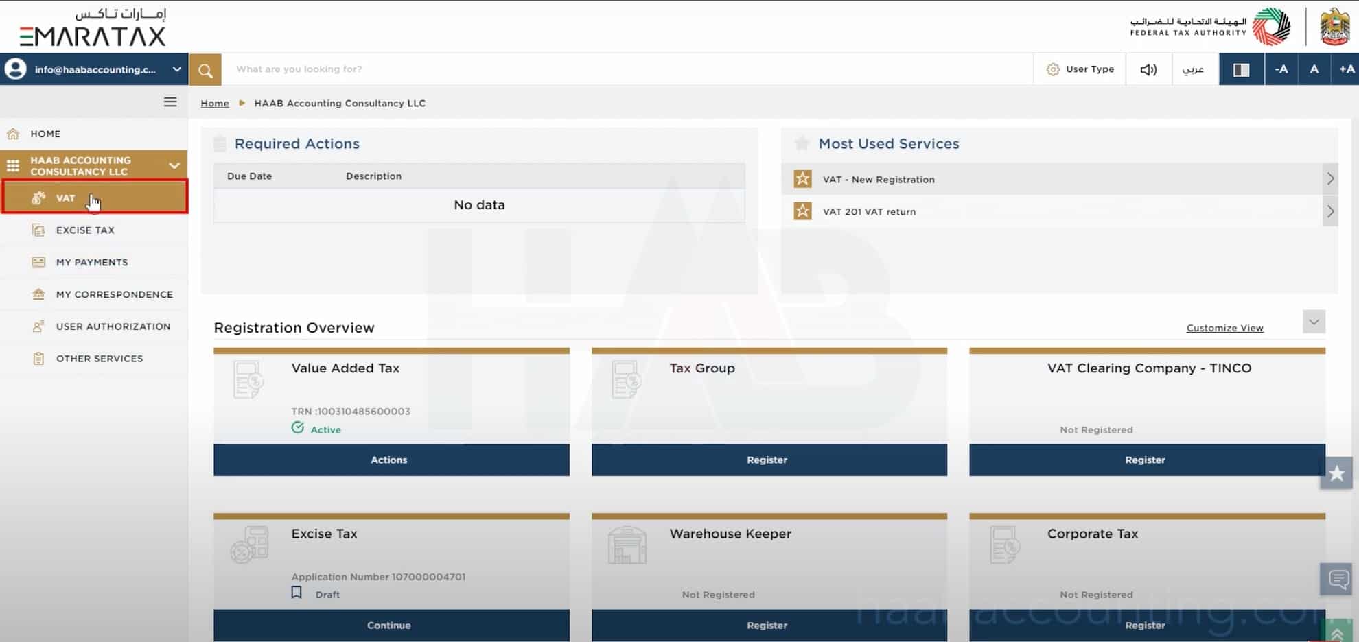The image size is (1359, 642).
Task: Toggle the screen contrast display mode
Action: 1241,69
